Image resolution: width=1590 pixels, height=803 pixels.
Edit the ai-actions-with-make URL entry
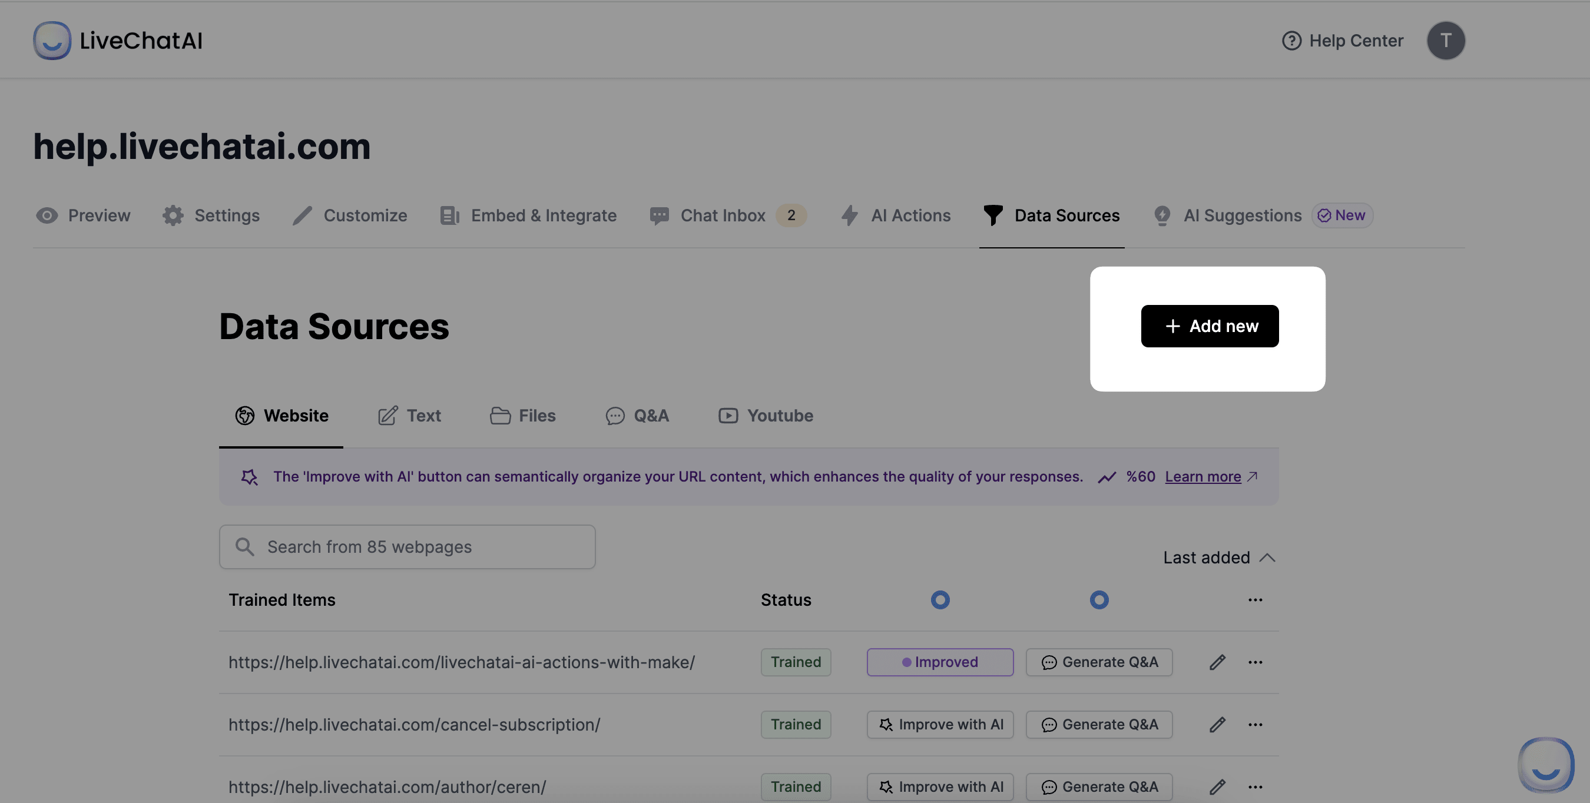1217,662
